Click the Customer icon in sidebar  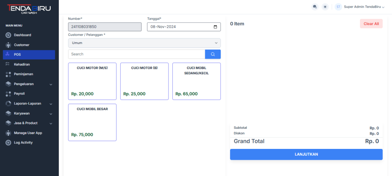[8, 45]
